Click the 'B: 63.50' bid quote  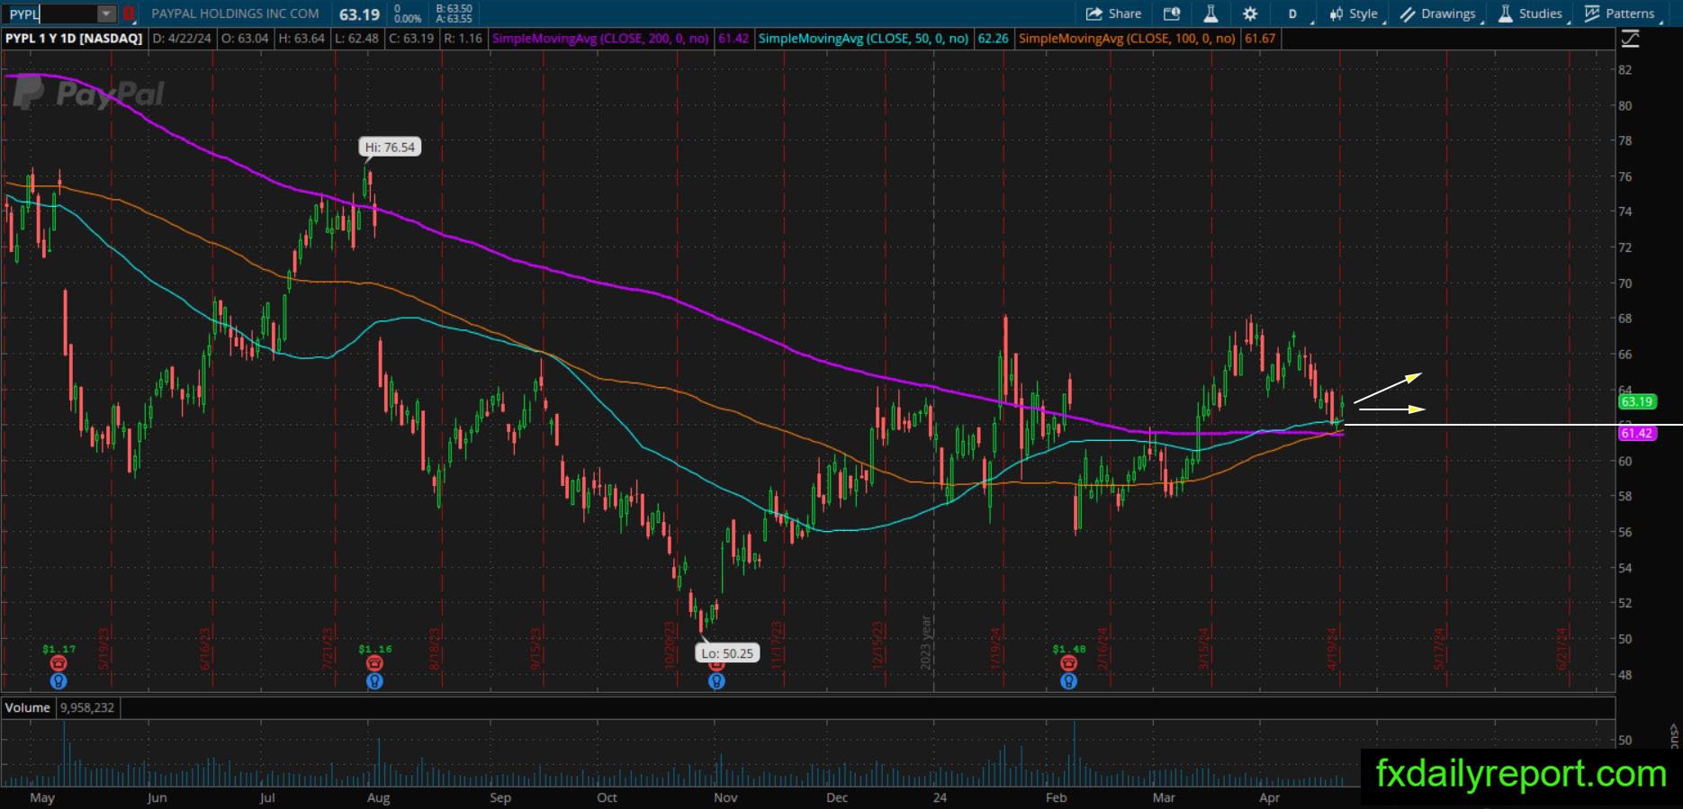point(454,8)
